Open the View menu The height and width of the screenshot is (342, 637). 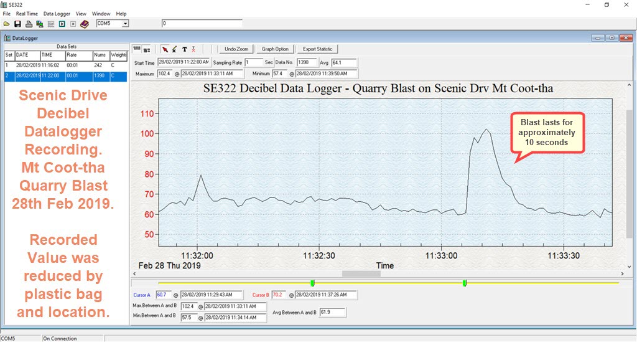(81, 14)
